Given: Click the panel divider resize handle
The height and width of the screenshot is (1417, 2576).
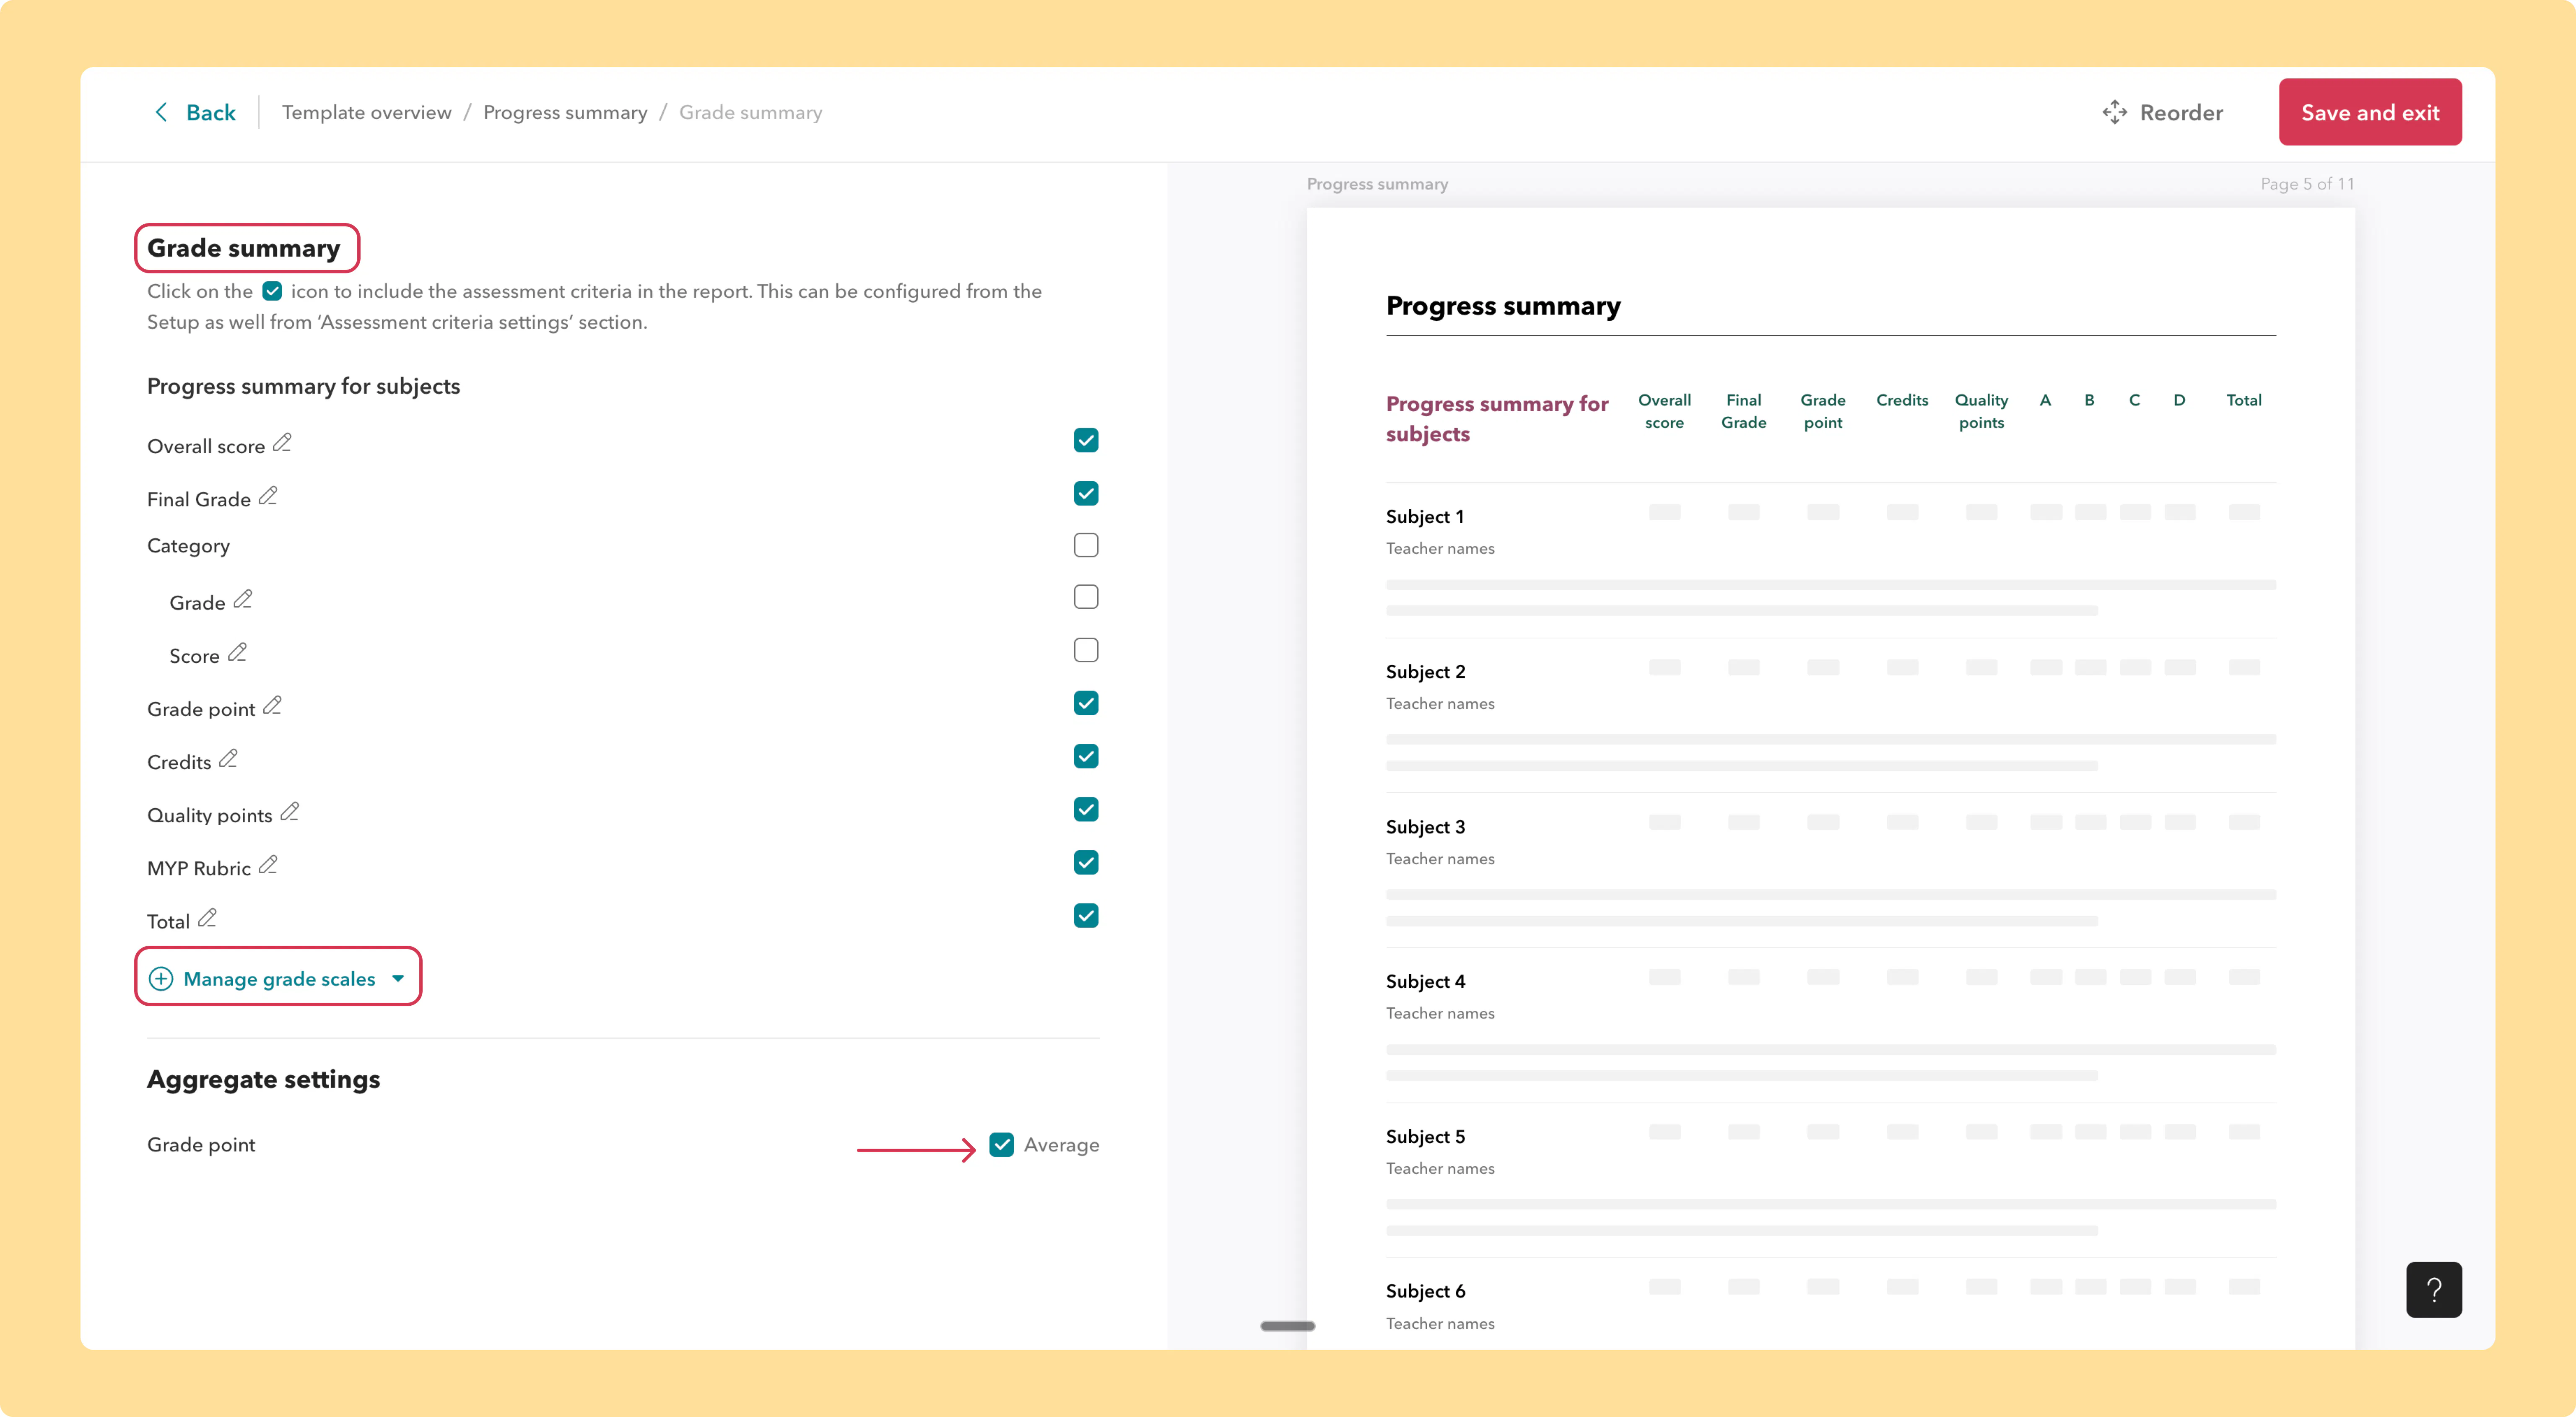Looking at the screenshot, I should (x=1288, y=1326).
